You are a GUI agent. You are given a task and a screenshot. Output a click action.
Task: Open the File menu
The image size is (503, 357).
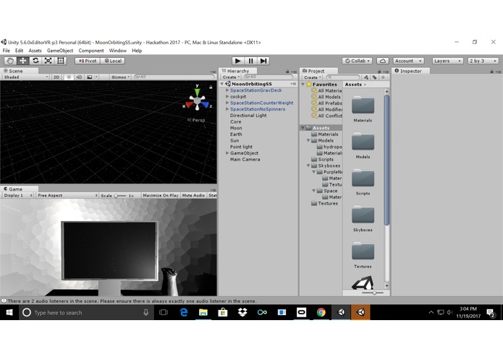click(6, 51)
